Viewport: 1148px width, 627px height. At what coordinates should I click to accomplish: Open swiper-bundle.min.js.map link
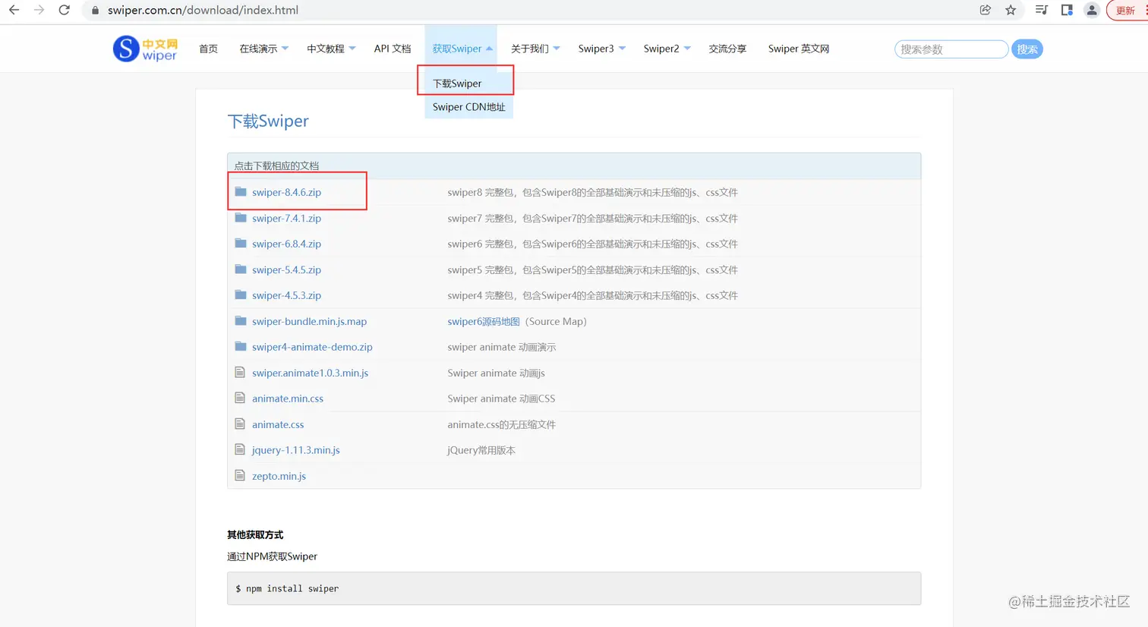[309, 321]
